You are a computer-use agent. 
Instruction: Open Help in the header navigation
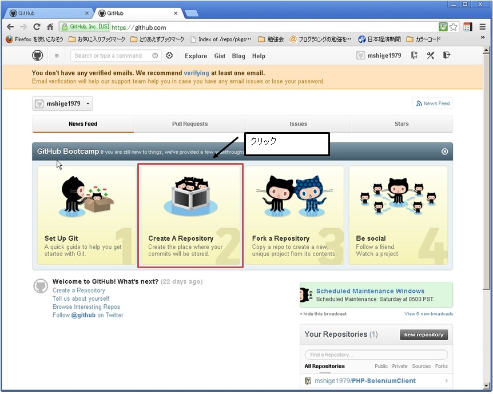pyautogui.click(x=259, y=56)
